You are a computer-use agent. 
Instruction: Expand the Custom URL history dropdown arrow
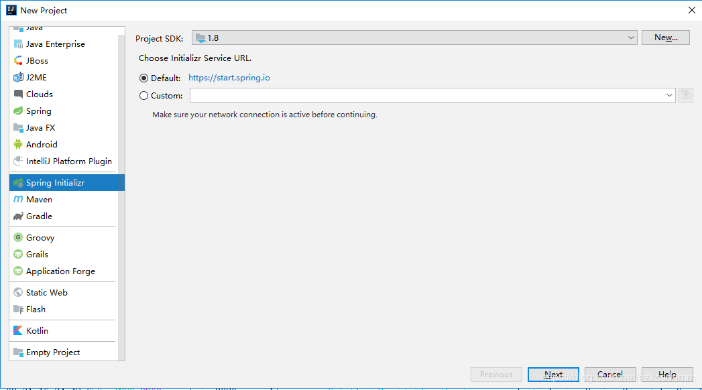point(669,95)
